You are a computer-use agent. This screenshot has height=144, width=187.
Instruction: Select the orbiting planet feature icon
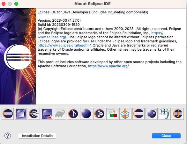click(152, 114)
